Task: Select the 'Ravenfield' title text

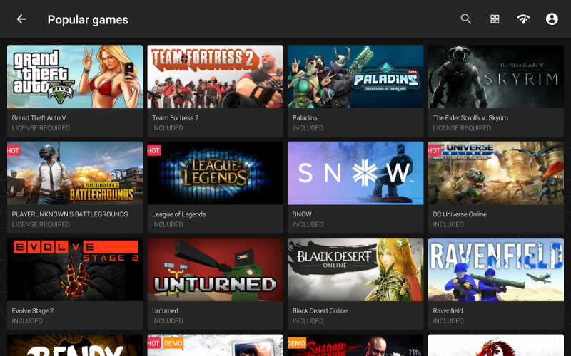Action: click(x=448, y=311)
